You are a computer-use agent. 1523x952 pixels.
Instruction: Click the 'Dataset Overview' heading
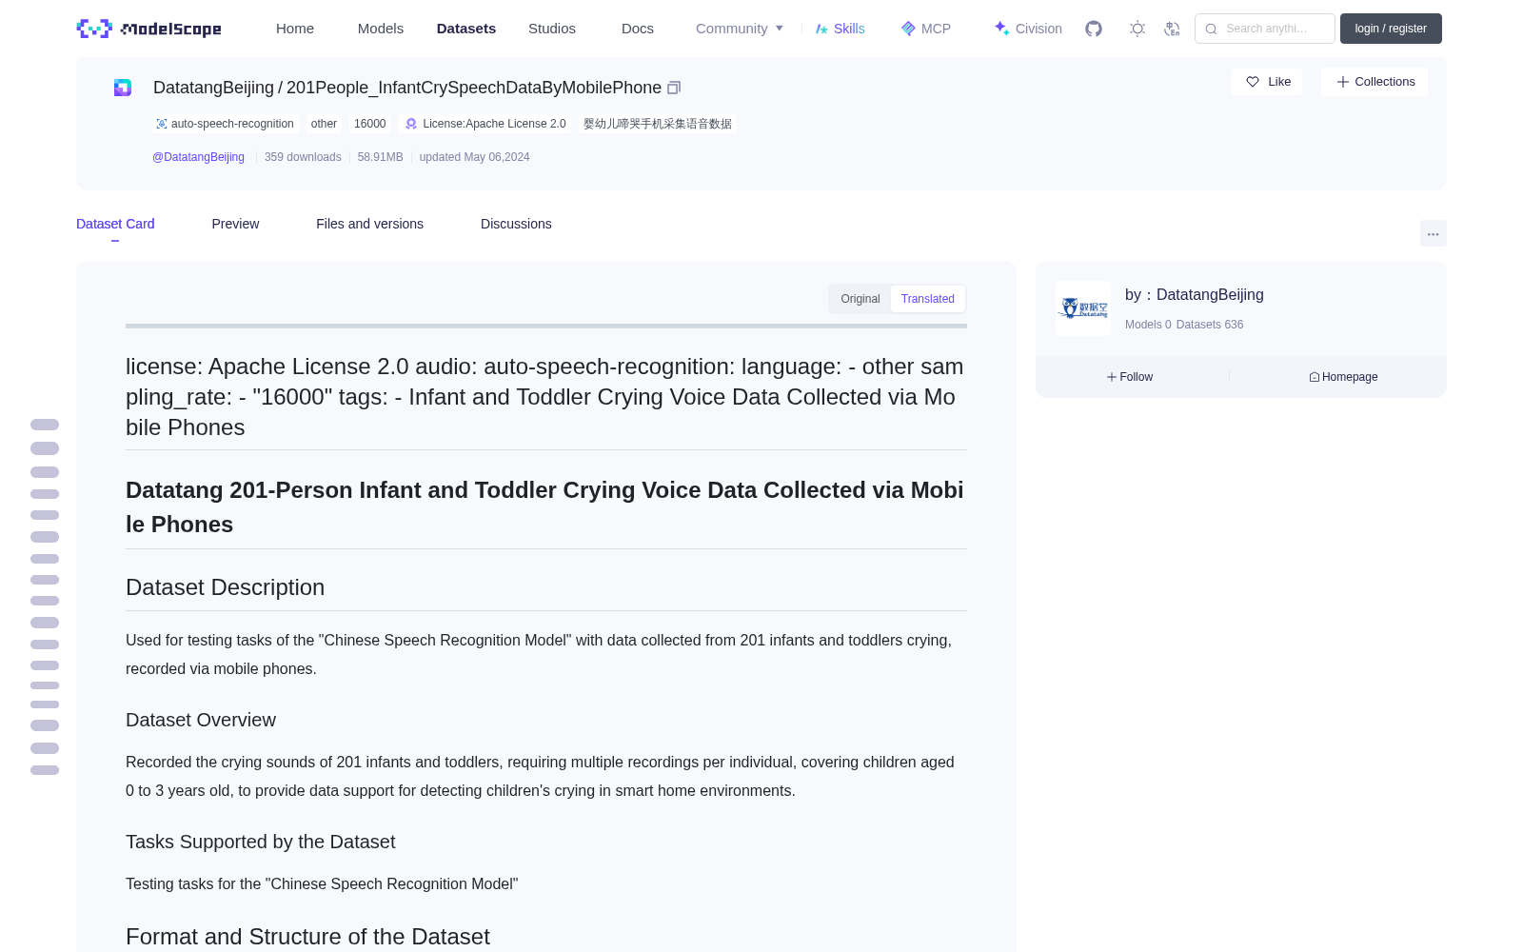pyautogui.click(x=201, y=721)
